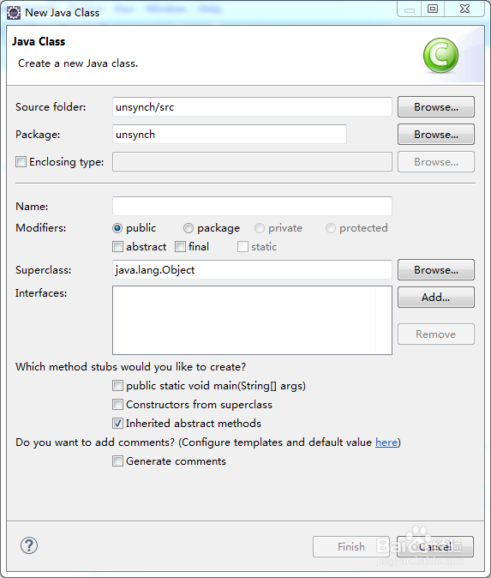Click the Eclipse icon in title bar
The height and width of the screenshot is (578, 491).
(x=14, y=13)
